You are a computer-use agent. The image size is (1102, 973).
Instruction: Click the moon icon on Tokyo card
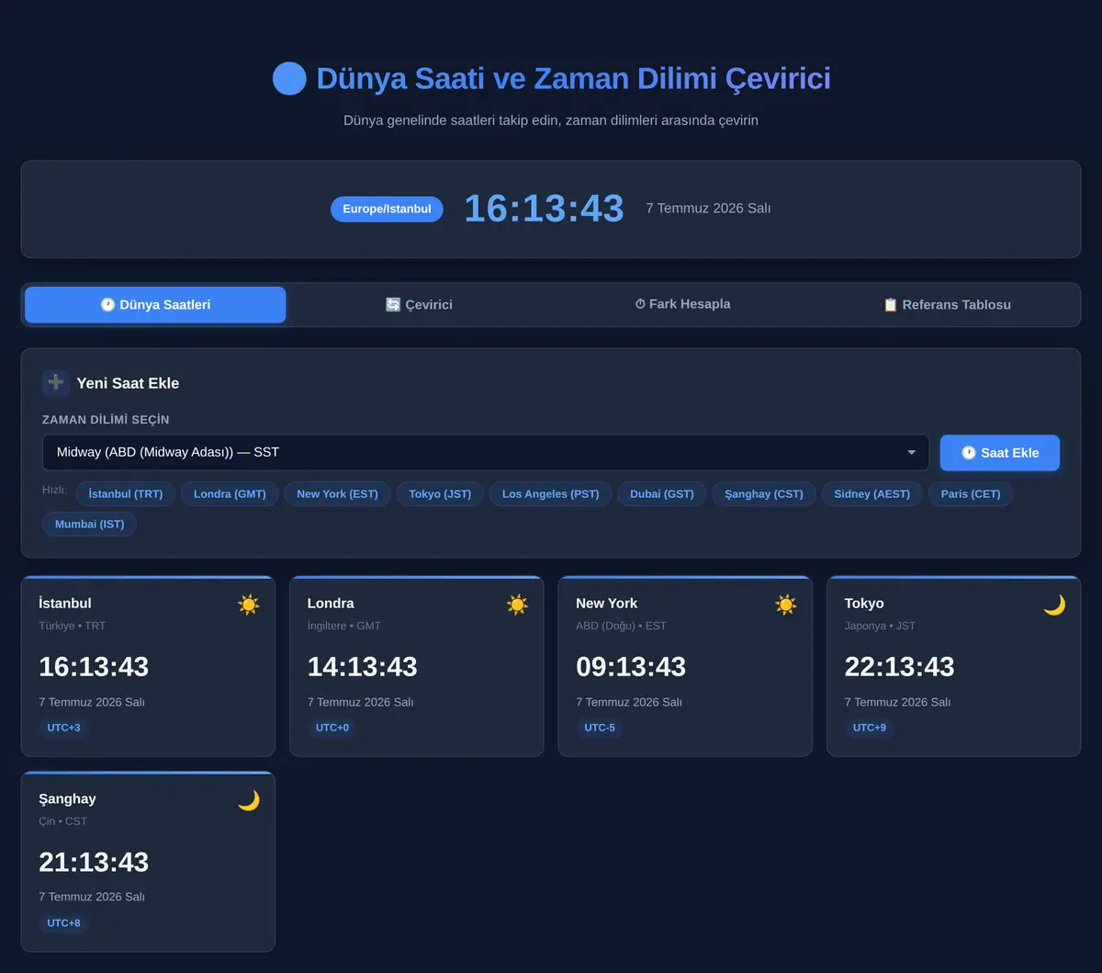(x=1054, y=605)
